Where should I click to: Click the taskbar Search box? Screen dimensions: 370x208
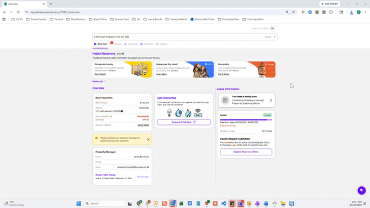pyautogui.click(x=105, y=203)
